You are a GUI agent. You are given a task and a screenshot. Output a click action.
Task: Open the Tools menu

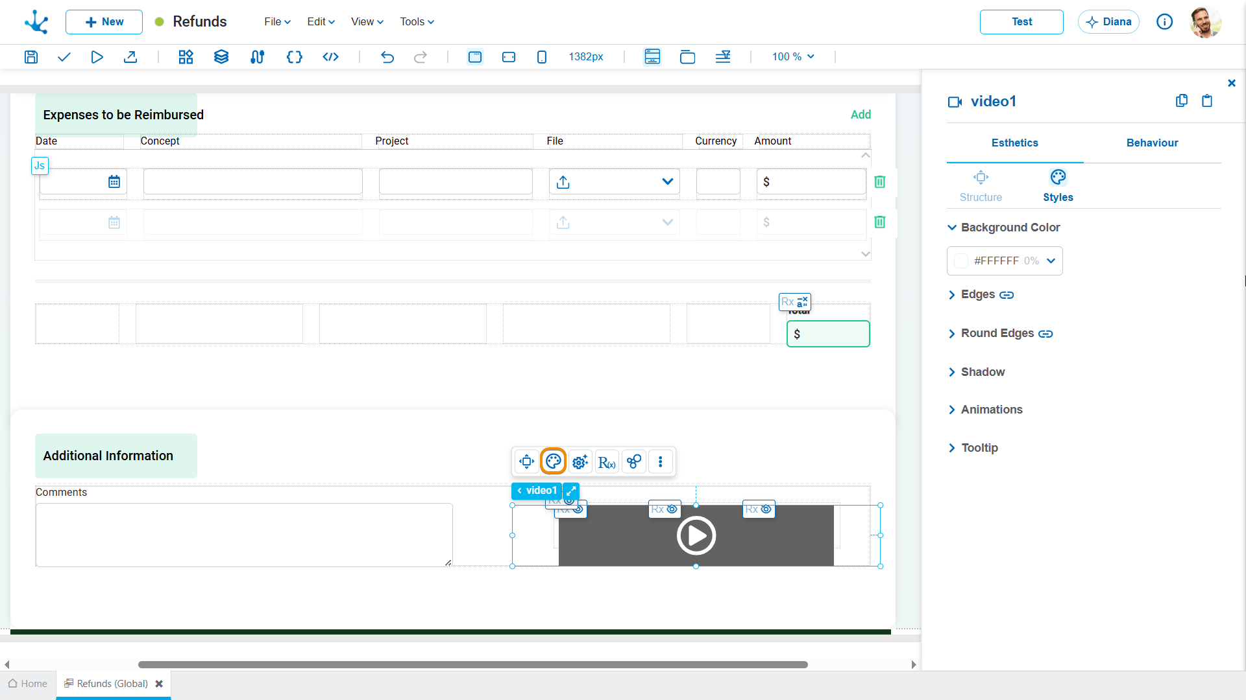click(417, 22)
